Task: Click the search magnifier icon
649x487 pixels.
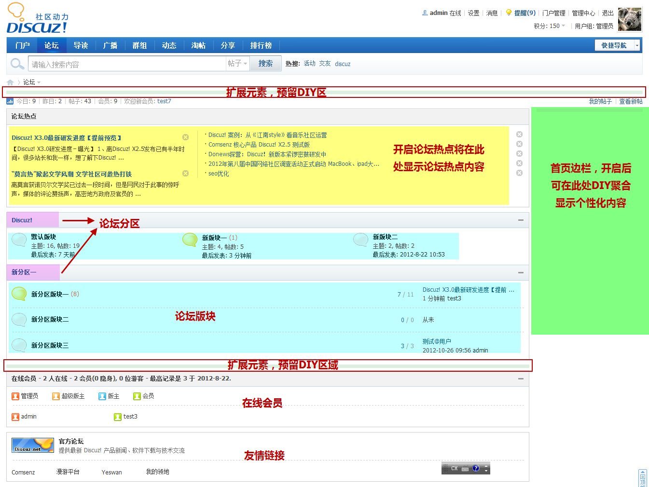Action: pyautogui.click(x=17, y=63)
